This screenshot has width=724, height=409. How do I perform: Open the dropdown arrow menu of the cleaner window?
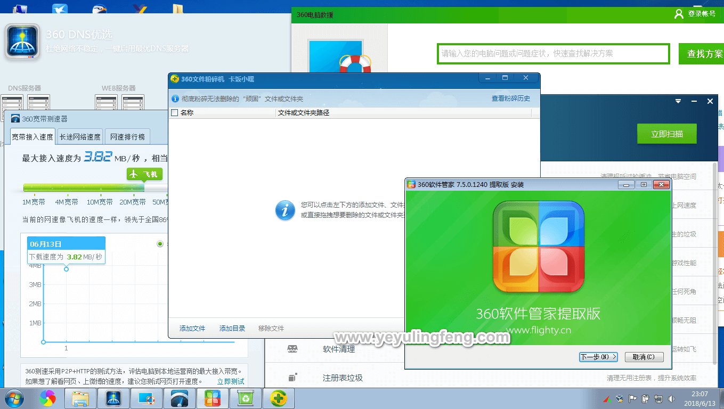click(x=678, y=101)
